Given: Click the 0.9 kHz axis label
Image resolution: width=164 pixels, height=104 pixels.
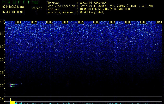Looking at the screenshot, I should coord(2,60).
